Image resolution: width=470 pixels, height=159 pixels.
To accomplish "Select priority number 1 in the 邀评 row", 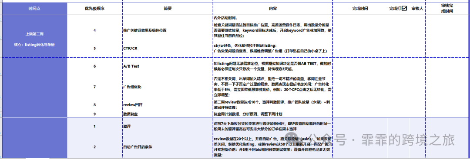I will tap(95, 126).
